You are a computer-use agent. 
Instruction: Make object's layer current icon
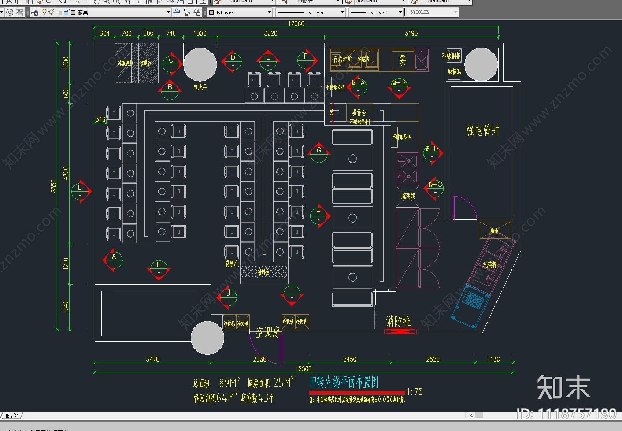click(177, 12)
